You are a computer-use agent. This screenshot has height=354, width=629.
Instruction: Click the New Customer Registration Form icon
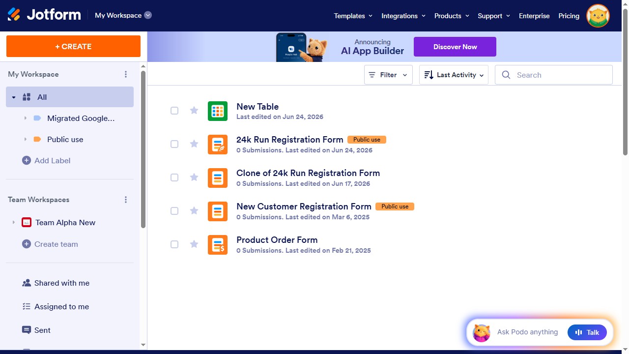click(218, 211)
